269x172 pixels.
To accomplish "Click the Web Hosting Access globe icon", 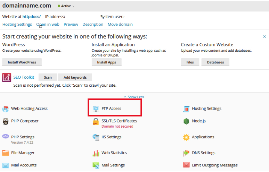I will [x=6, y=109].
